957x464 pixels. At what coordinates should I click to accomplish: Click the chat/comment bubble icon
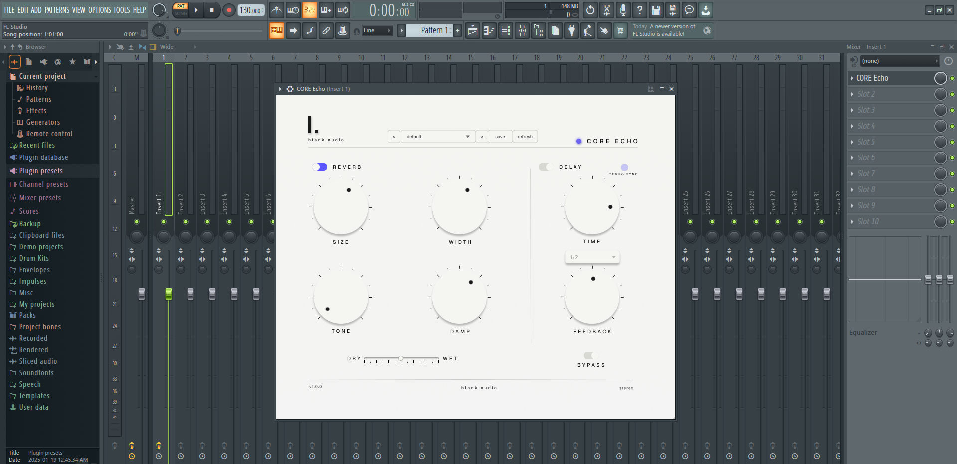click(x=689, y=10)
